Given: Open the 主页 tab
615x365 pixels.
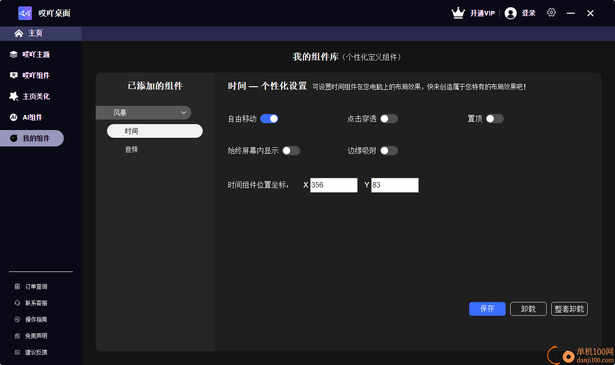Looking at the screenshot, I should (x=41, y=33).
